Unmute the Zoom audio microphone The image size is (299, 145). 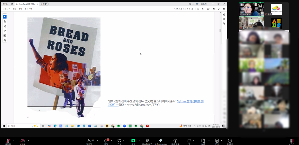[x=8, y=142]
